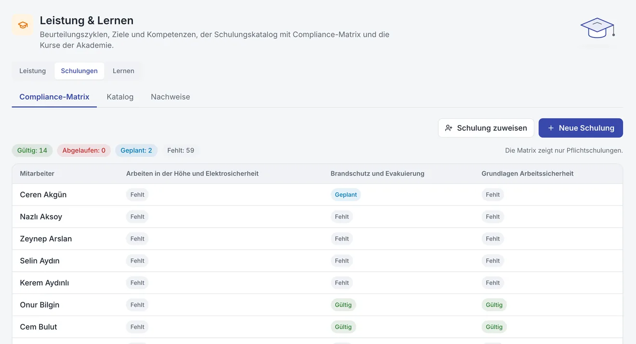Click Nazlı Aksoy's Fehlt badge under Arbeiten in der Höhe
The width and height of the screenshot is (636, 344).
point(137,217)
